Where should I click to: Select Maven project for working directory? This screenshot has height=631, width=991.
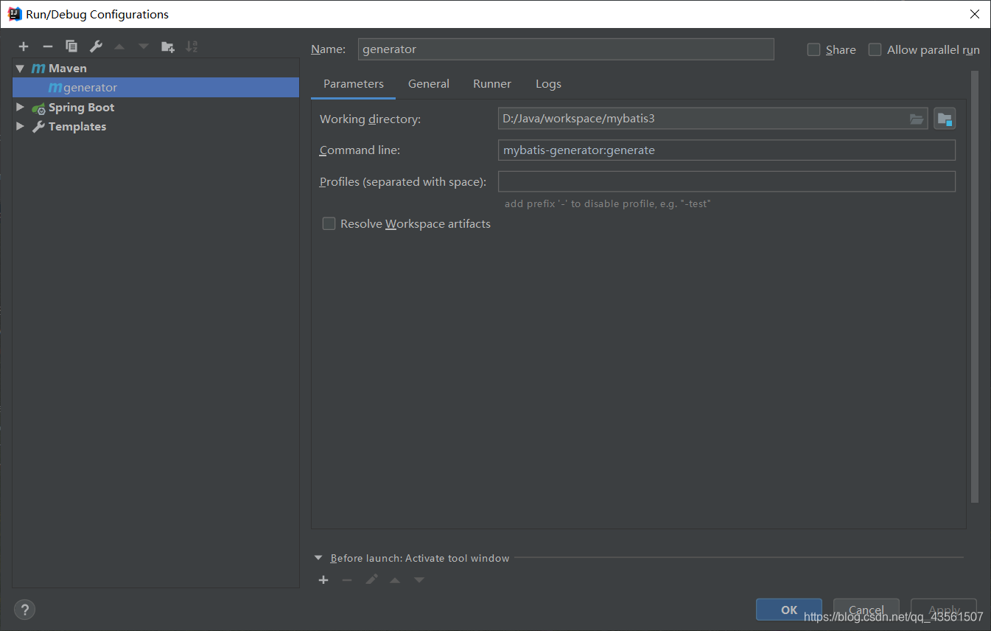pos(945,119)
